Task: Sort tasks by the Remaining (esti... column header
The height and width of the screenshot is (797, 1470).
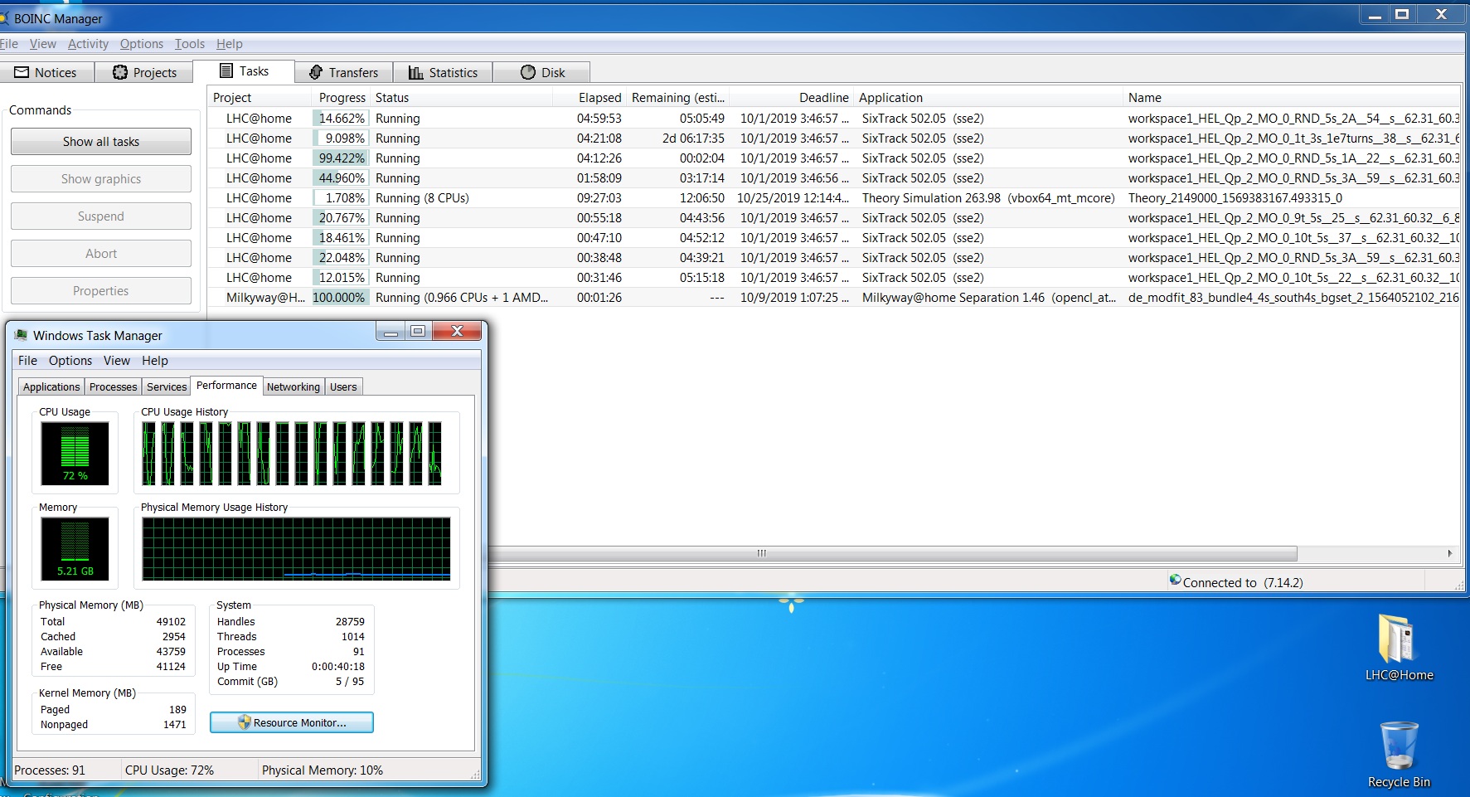Action: (677, 98)
